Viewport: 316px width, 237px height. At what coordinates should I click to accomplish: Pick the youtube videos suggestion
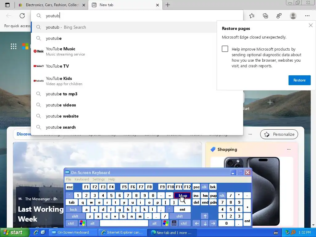(x=137, y=105)
